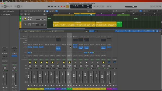162x91 pixels.
Task: Open Sends on Faders Off dropdown
Action: (x=59, y=31)
